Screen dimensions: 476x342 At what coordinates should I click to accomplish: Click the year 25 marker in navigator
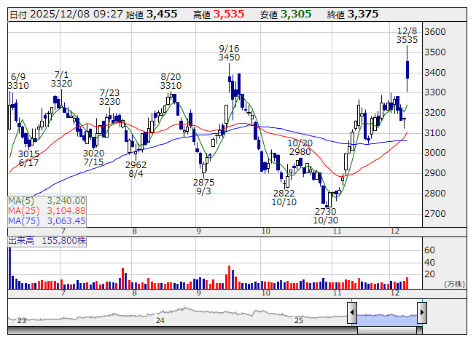299,320
